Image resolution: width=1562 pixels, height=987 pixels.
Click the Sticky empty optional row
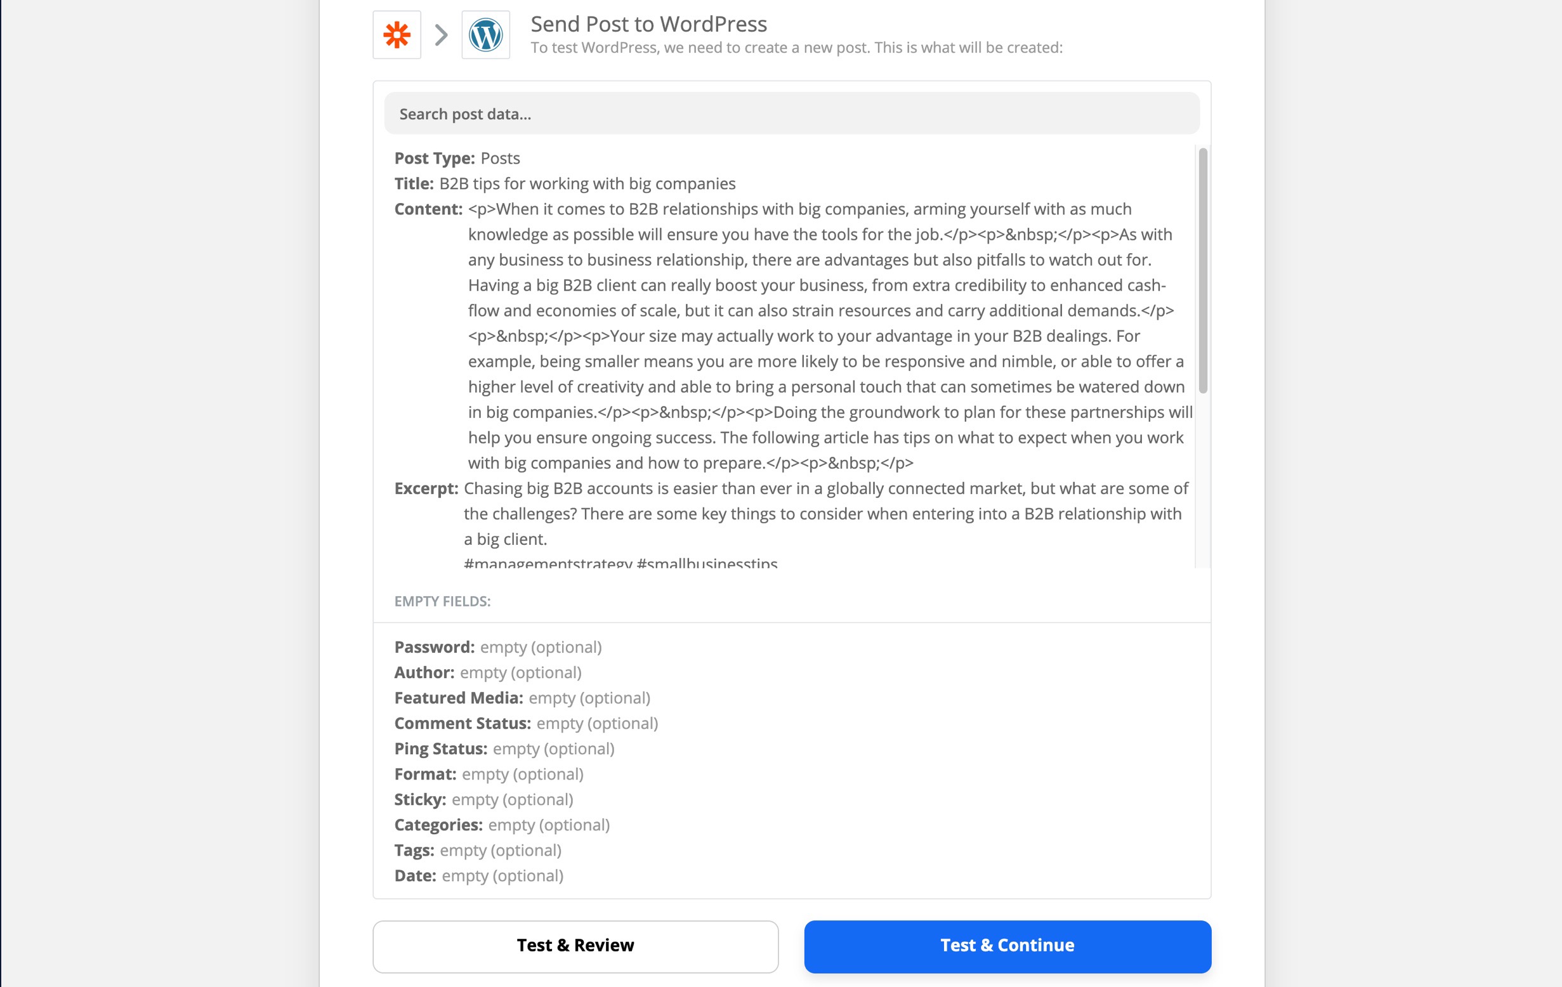click(x=484, y=800)
